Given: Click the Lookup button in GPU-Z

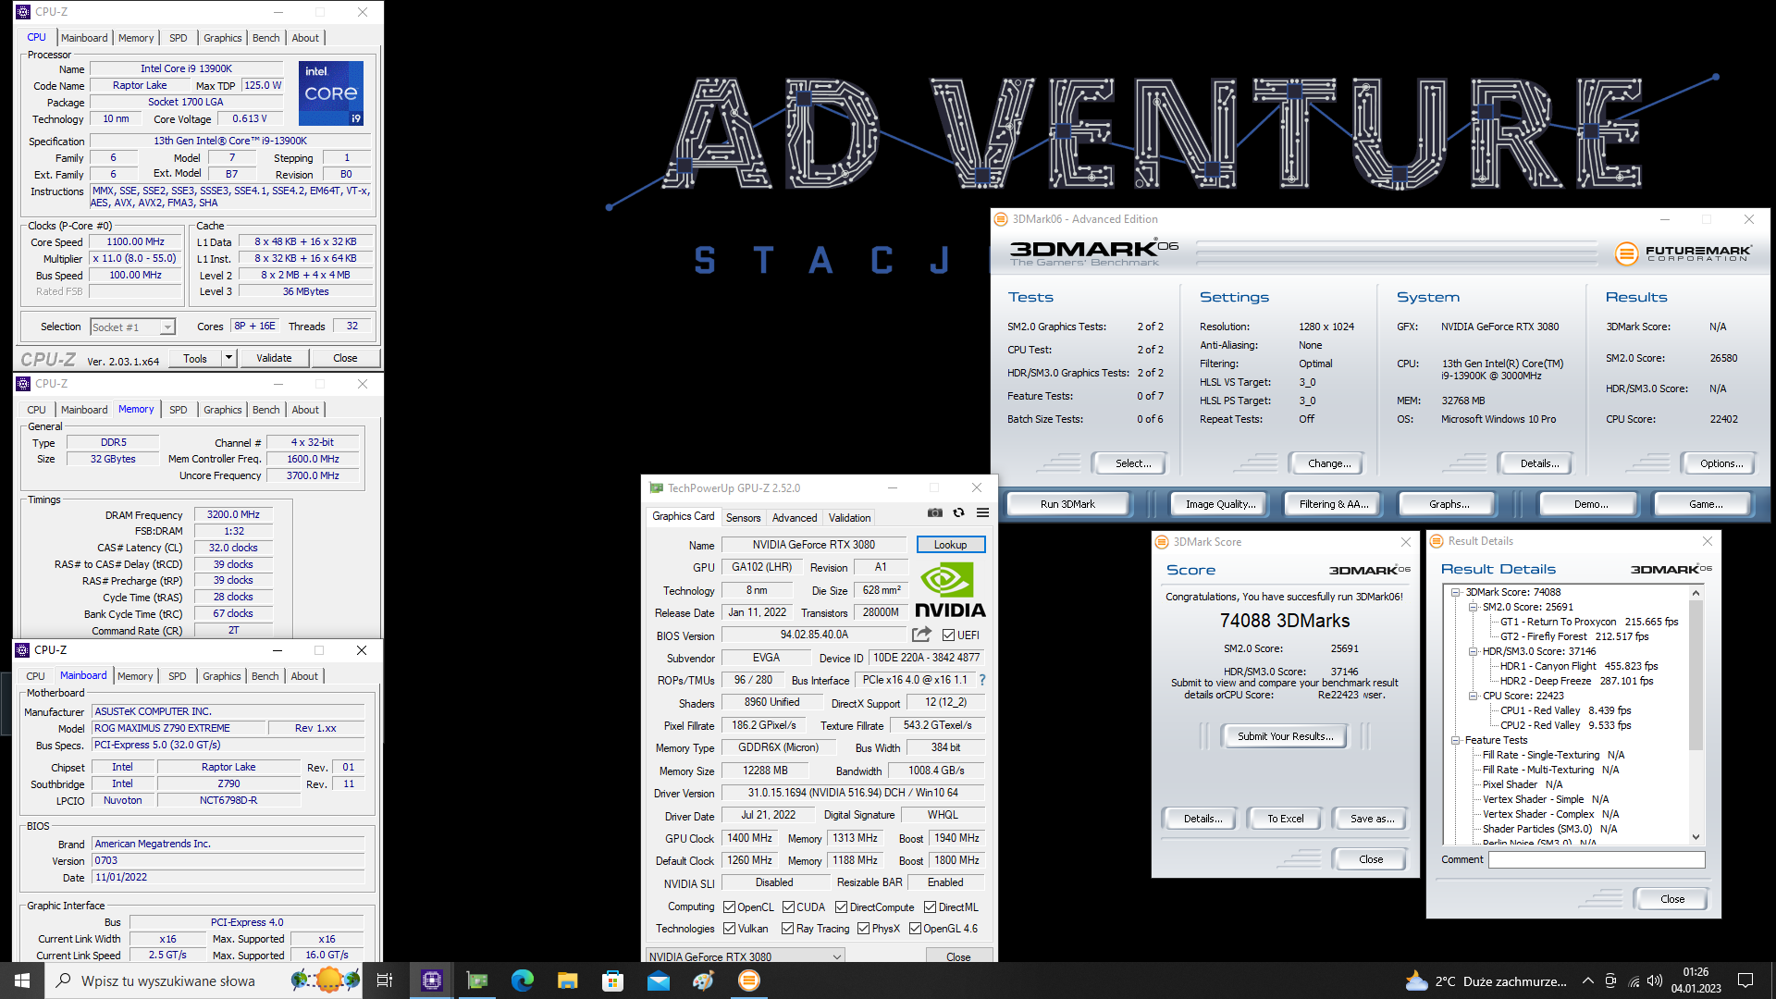Looking at the screenshot, I should [x=950, y=545].
